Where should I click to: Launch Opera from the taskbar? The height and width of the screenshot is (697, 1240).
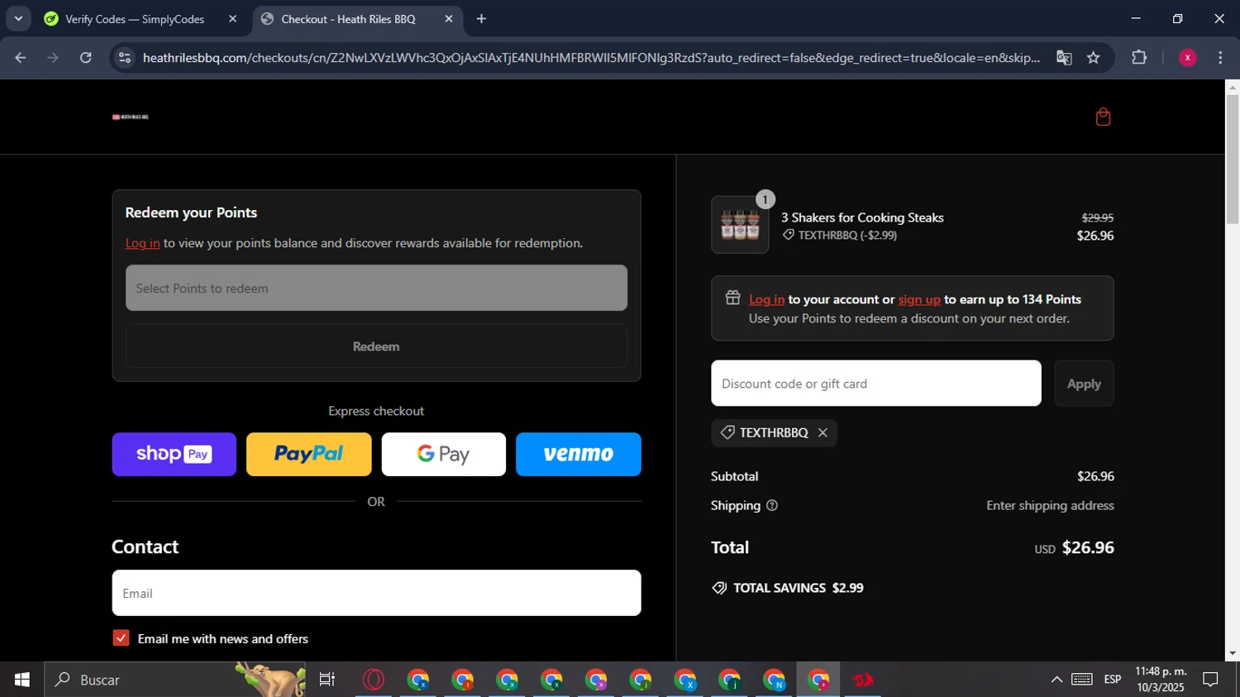click(374, 680)
